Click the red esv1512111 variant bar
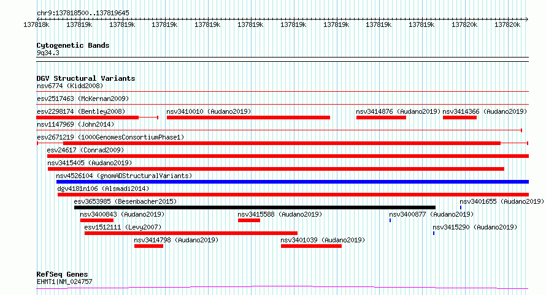Screen dimensions: 546x295 point(191,233)
